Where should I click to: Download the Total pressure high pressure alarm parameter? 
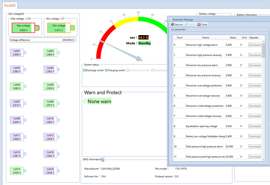(254, 146)
